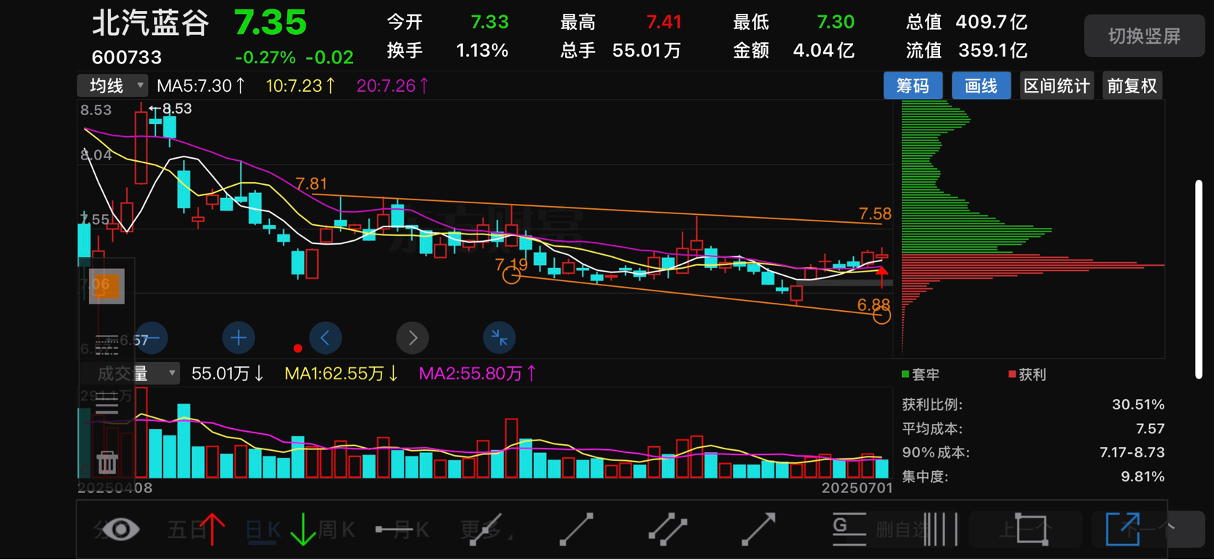This screenshot has height=560, width=1214.
Task: Delete drawings with the trash icon
Action: pos(107,462)
